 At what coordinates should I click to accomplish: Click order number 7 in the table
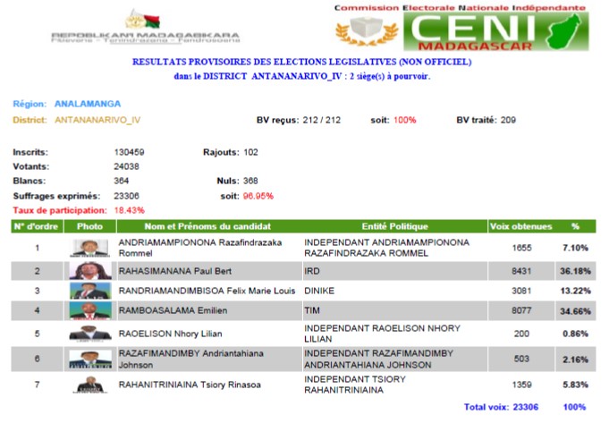[x=37, y=385]
